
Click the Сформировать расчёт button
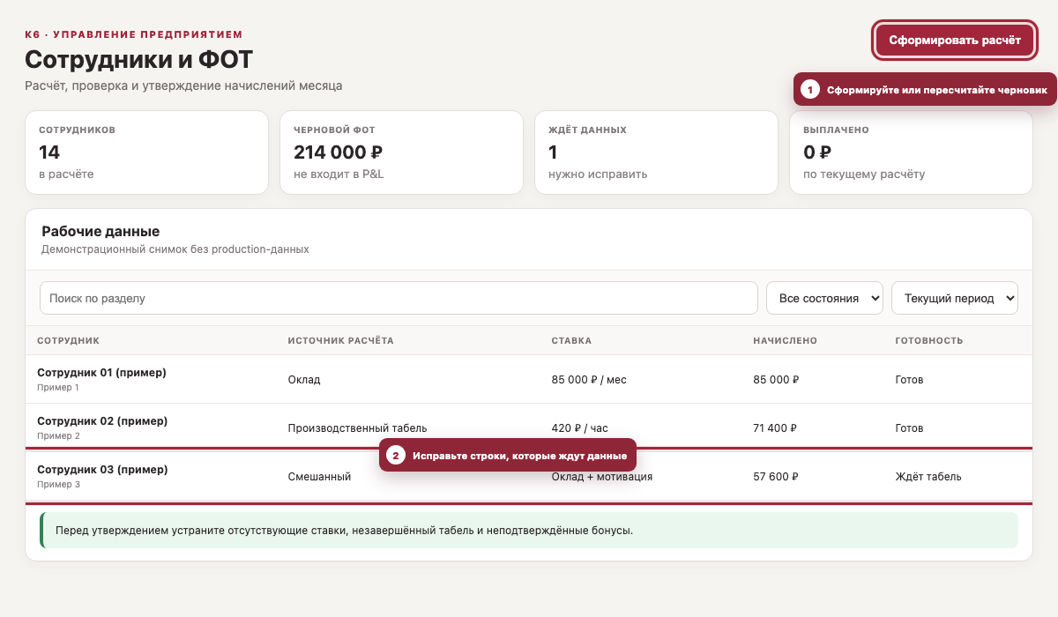tap(955, 40)
